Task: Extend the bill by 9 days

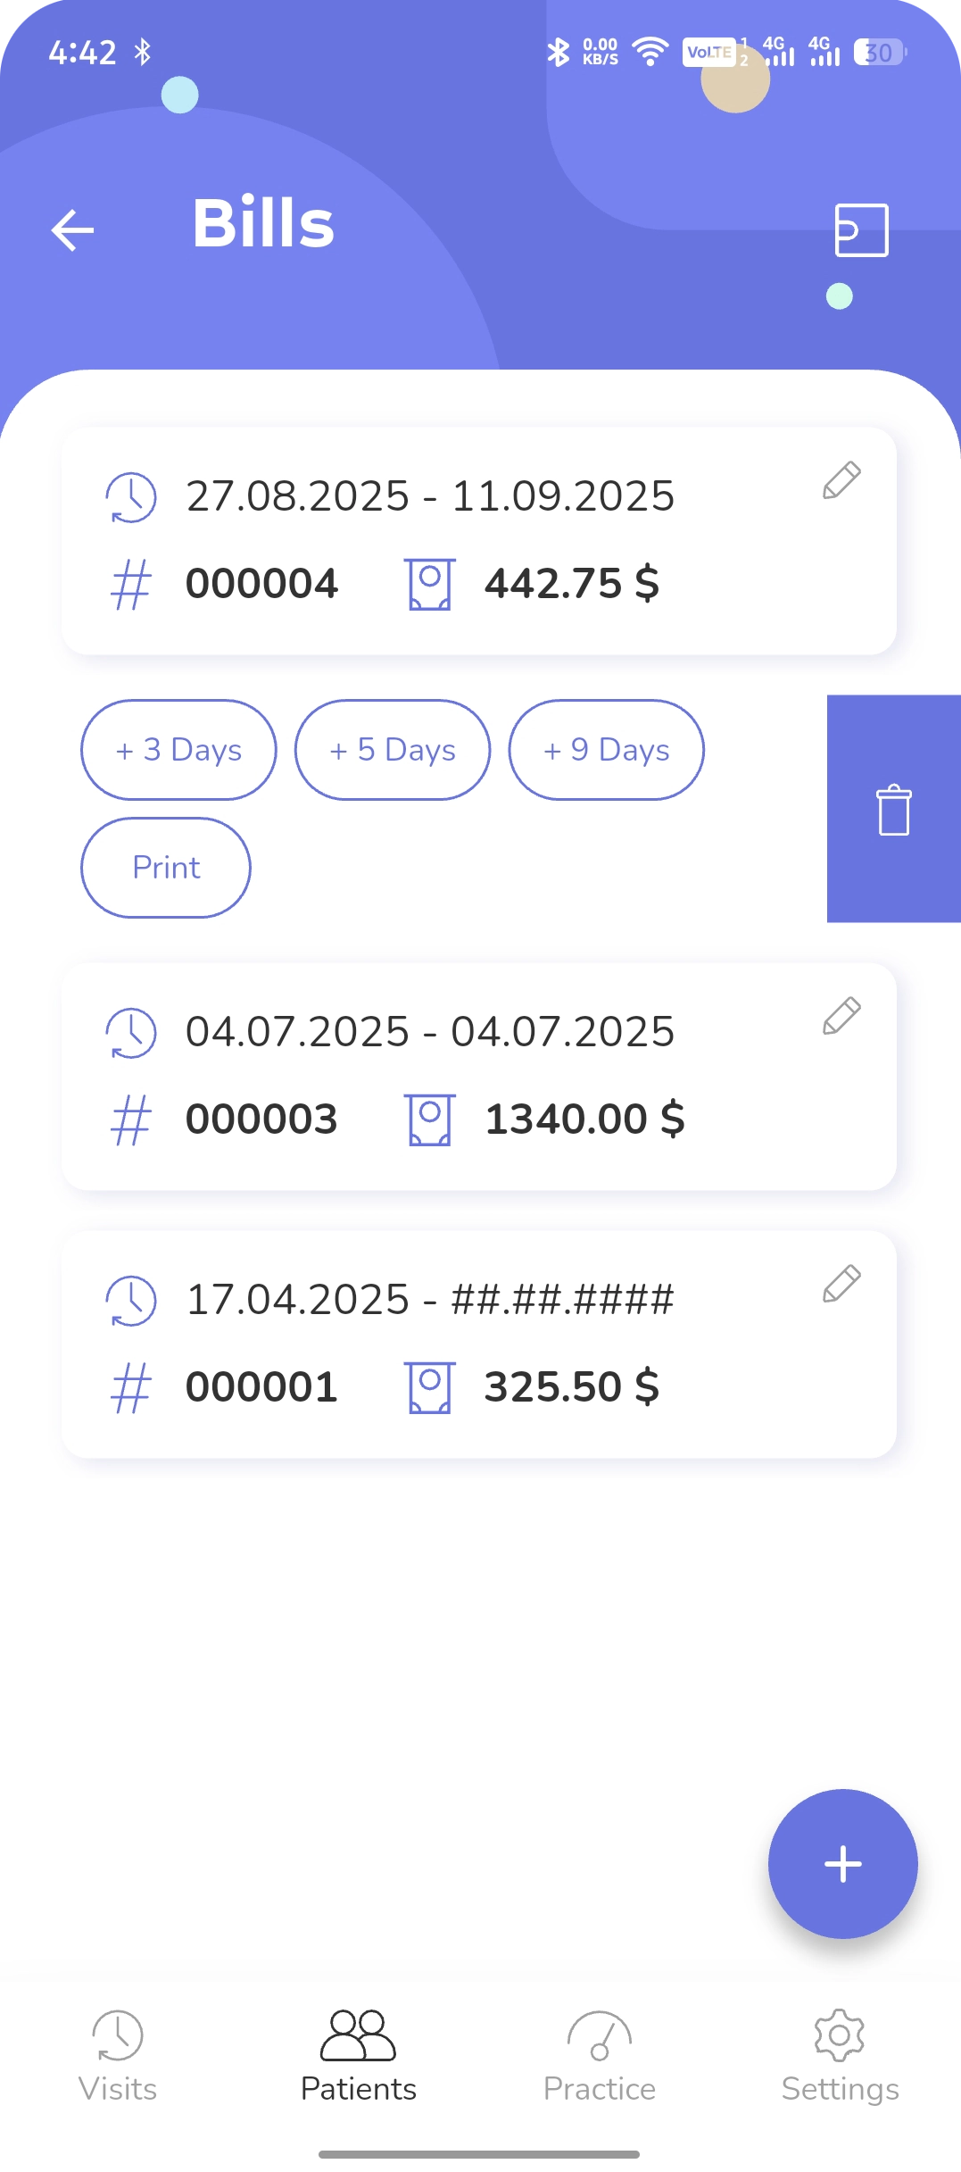Action: pos(606,750)
